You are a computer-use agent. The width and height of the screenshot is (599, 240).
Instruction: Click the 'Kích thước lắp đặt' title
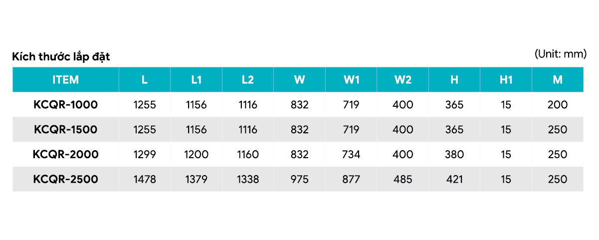(x=61, y=57)
